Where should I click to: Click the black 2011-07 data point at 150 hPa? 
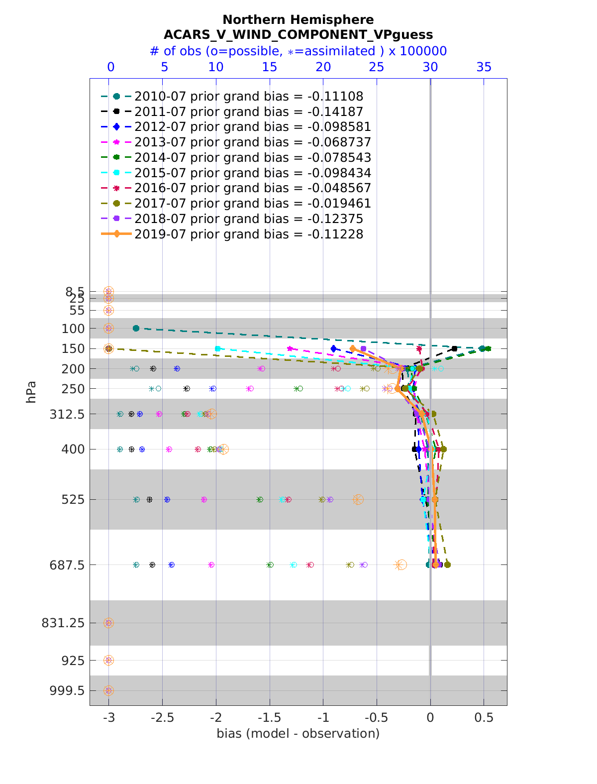(454, 348)
